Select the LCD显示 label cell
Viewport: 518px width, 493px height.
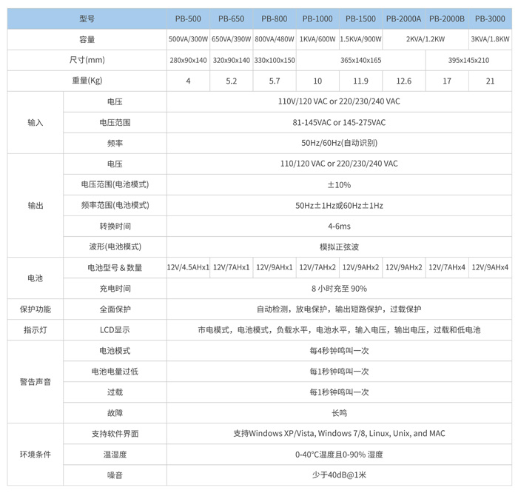pos(115,329)
